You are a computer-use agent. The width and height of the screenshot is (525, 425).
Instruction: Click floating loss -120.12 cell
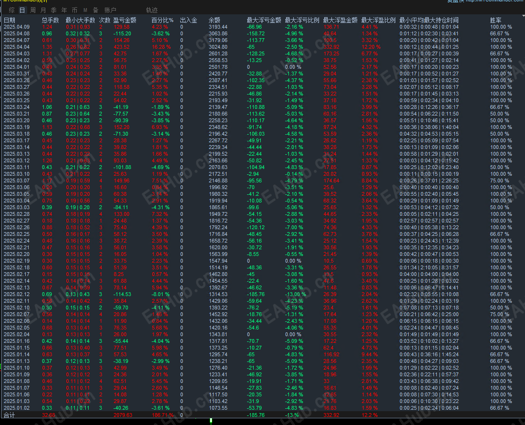[x=256, y=227]
